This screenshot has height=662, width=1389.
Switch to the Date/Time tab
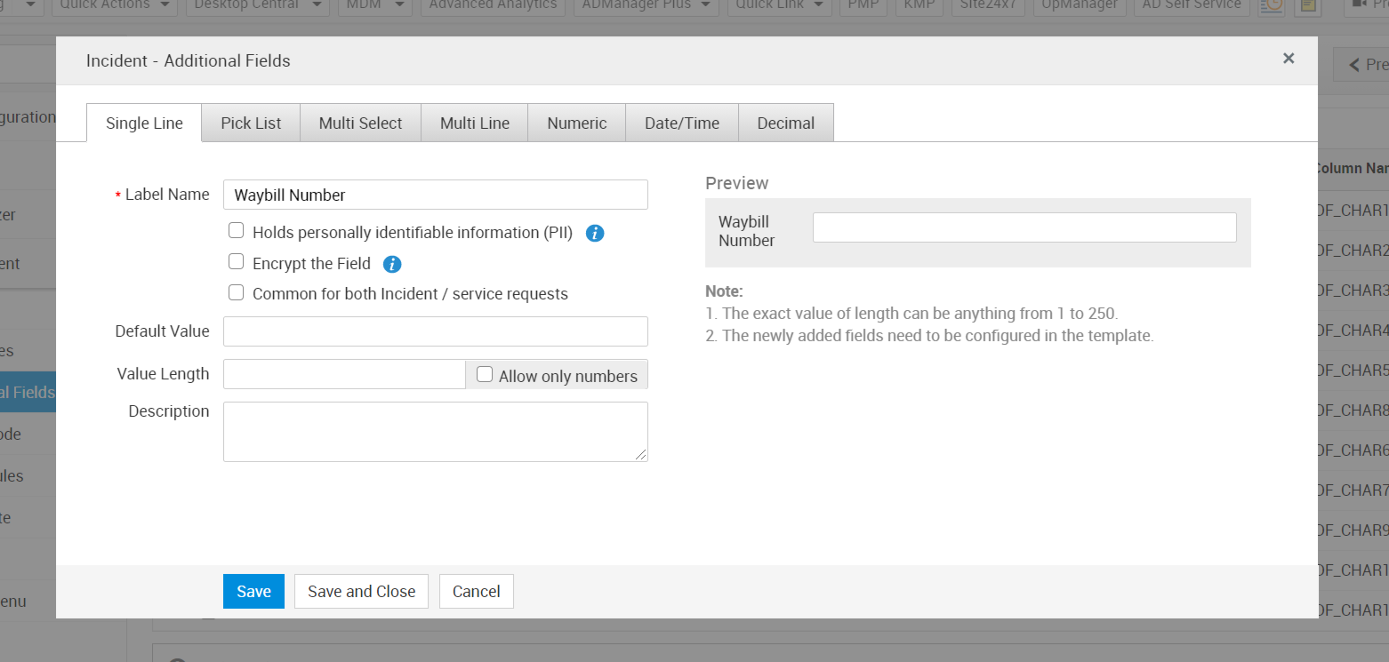click(x=682, y=124)
